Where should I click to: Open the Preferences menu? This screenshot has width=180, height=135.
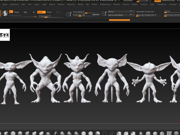pyautogui.click(x=105, y=4)
